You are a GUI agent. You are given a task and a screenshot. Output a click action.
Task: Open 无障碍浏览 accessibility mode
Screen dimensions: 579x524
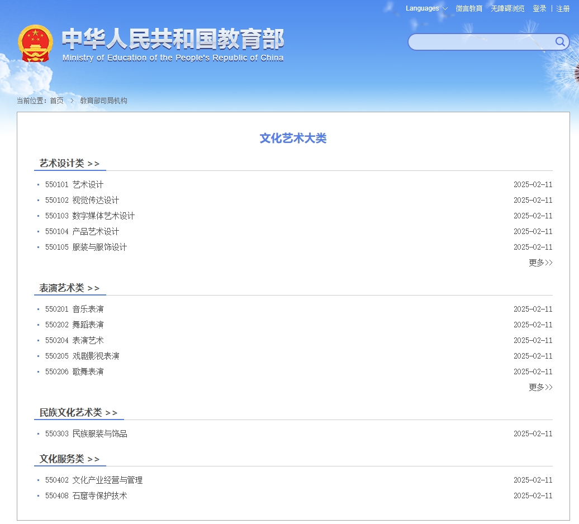click(507, 8)
